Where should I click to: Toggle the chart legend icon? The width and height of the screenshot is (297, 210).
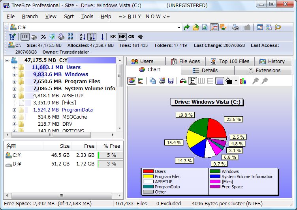[192, 81]
